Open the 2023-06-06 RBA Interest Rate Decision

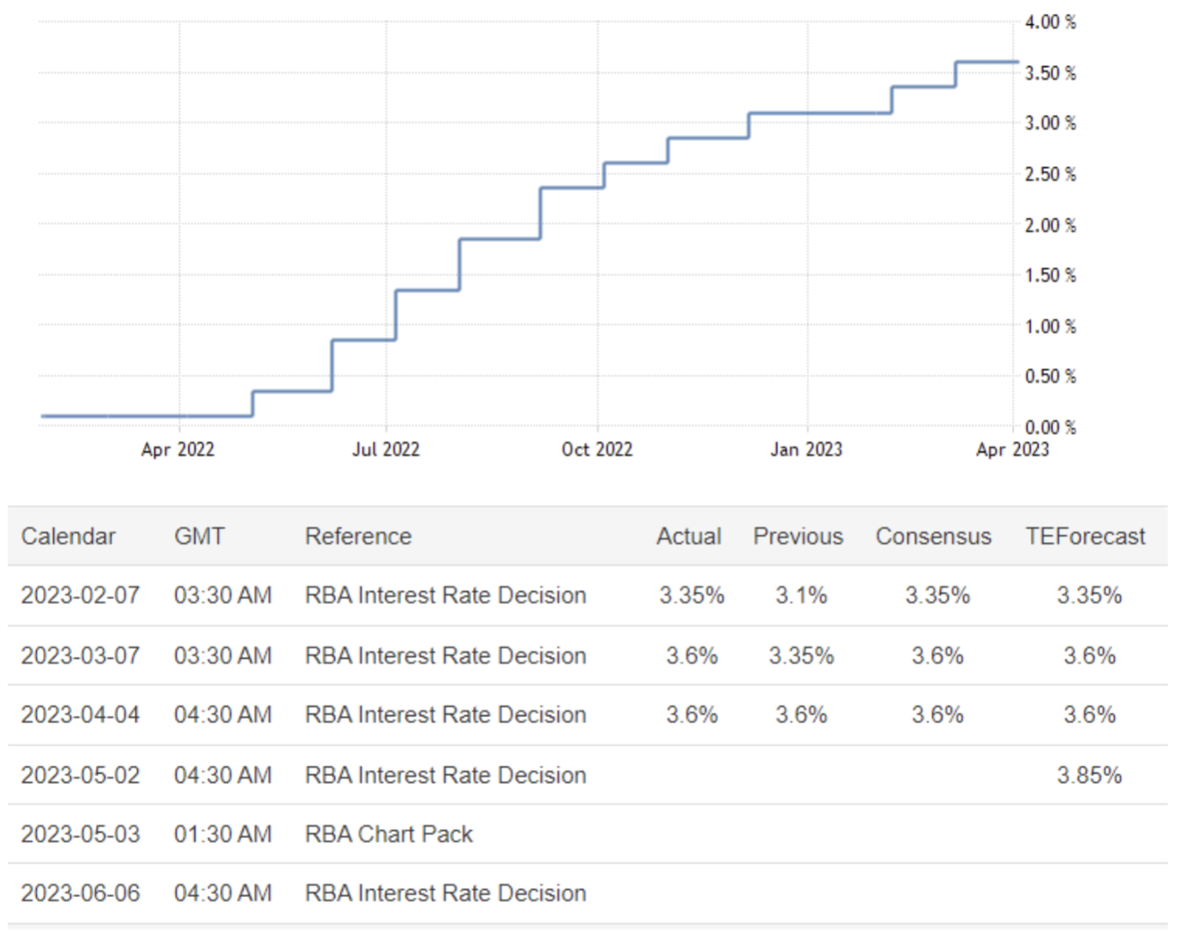445,894
